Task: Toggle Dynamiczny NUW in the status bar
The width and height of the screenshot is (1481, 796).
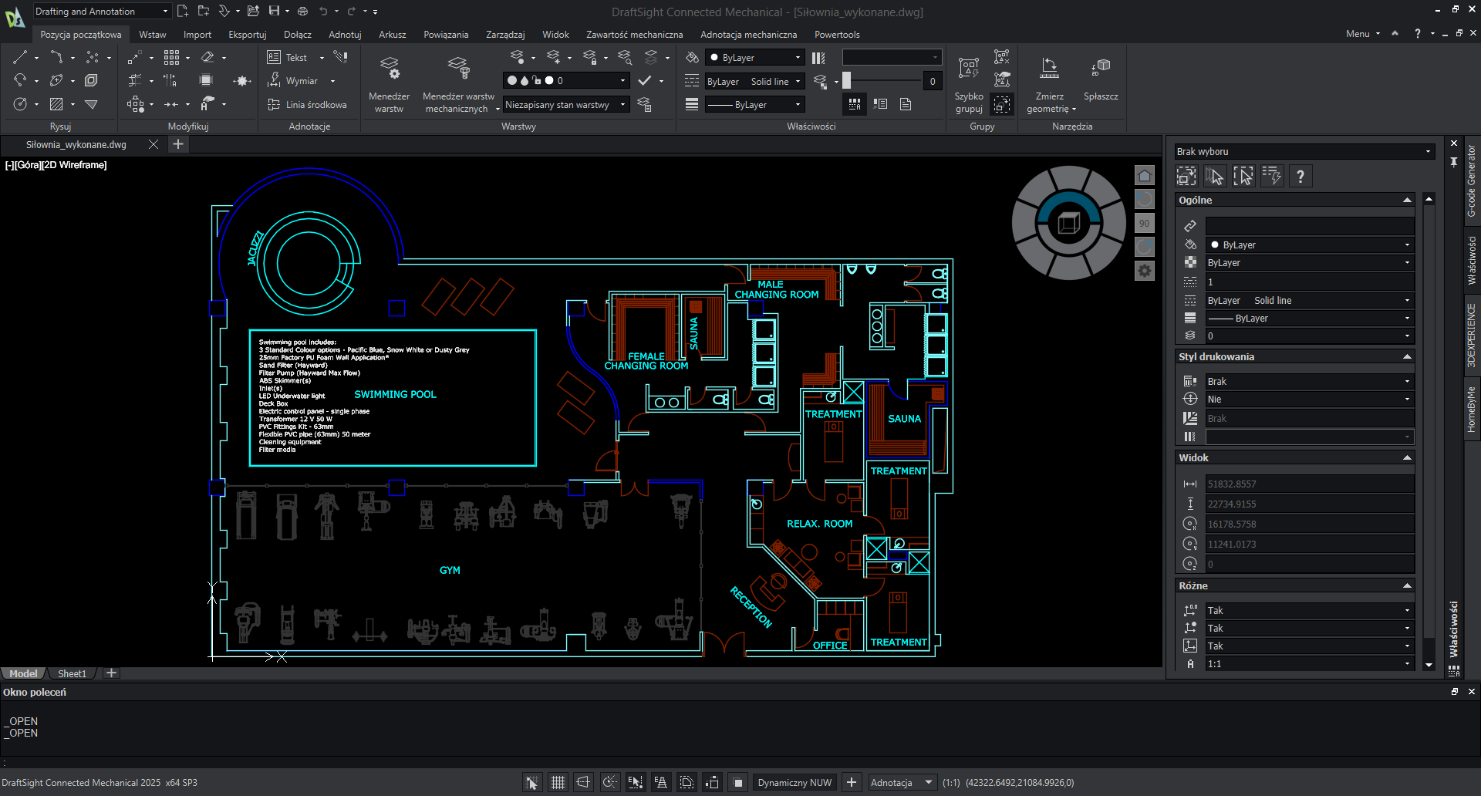Action: 794,783
